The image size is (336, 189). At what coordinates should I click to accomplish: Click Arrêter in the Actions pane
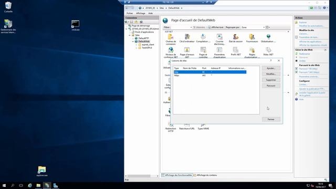click(302, 61)
